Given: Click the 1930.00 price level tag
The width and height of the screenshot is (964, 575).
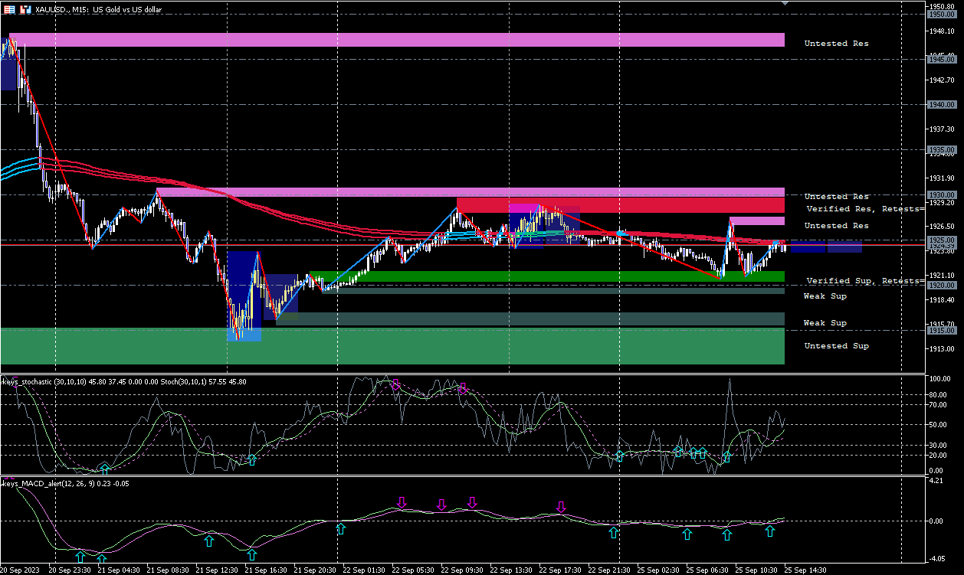Looking at the screenshot, I should [940, 194].
